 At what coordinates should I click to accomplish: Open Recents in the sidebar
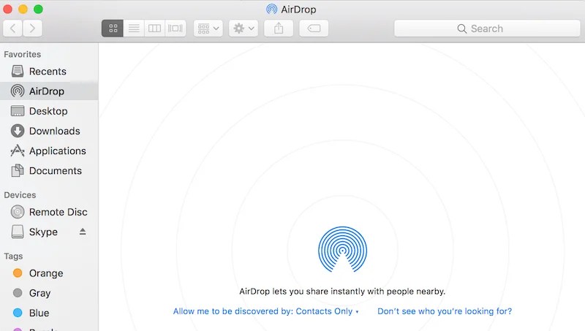point(49,71)
